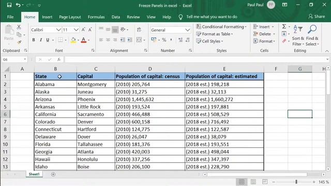331x186 pixels.
Task: Adjust the zoom slider handle
Action: [x=296, y=181]
